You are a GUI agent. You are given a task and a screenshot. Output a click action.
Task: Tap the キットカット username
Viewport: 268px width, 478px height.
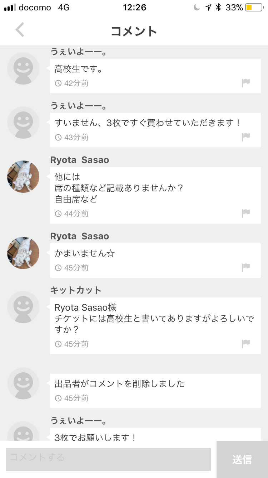pos(76,290)
